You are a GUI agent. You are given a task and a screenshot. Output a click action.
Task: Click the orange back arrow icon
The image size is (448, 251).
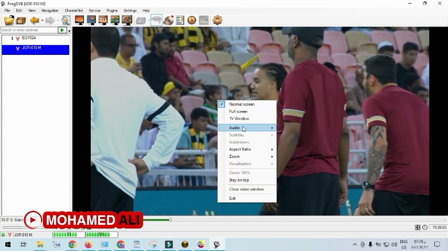pyautogui.click(x=35, y=20)
